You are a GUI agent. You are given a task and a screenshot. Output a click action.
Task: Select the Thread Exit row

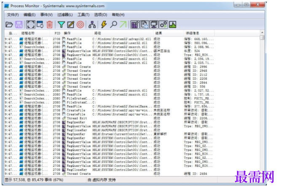(109, 118)
